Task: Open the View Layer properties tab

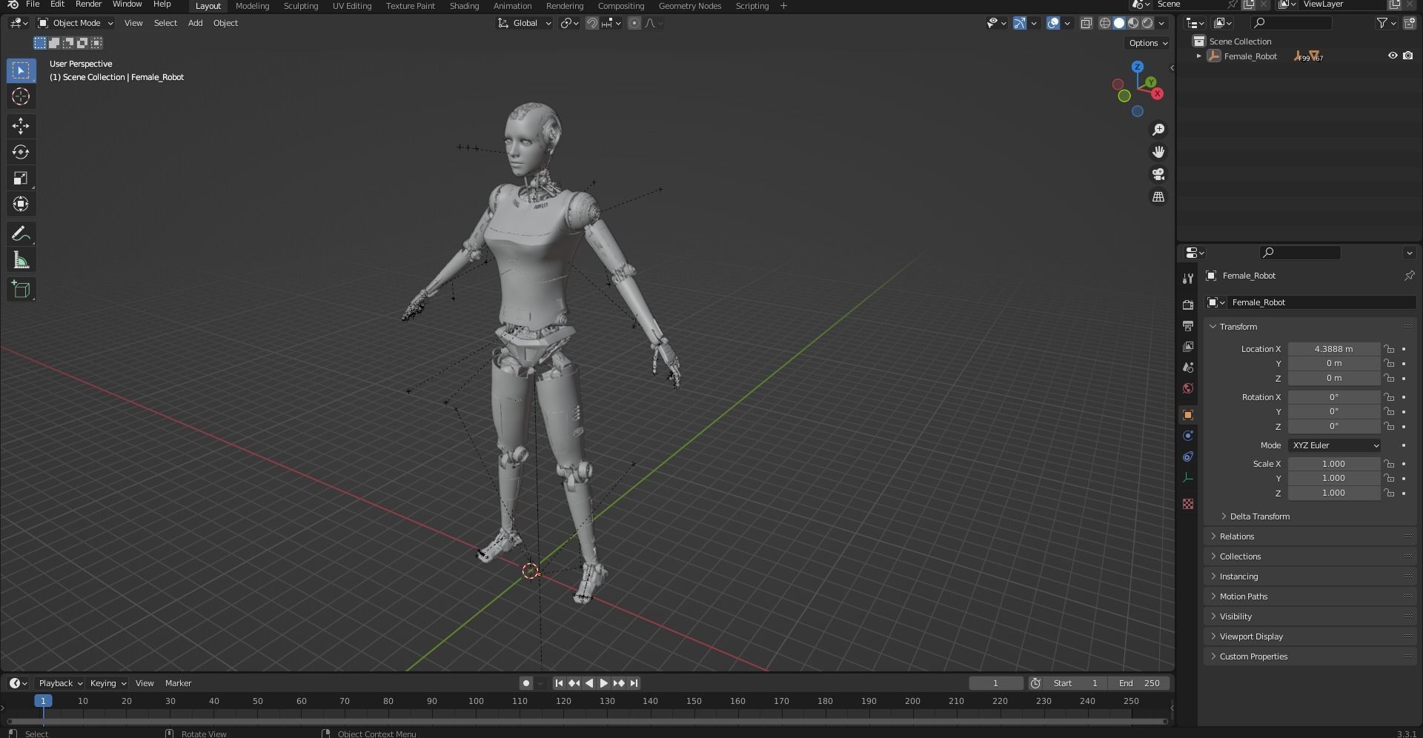Action: [x=1188, y=346]
